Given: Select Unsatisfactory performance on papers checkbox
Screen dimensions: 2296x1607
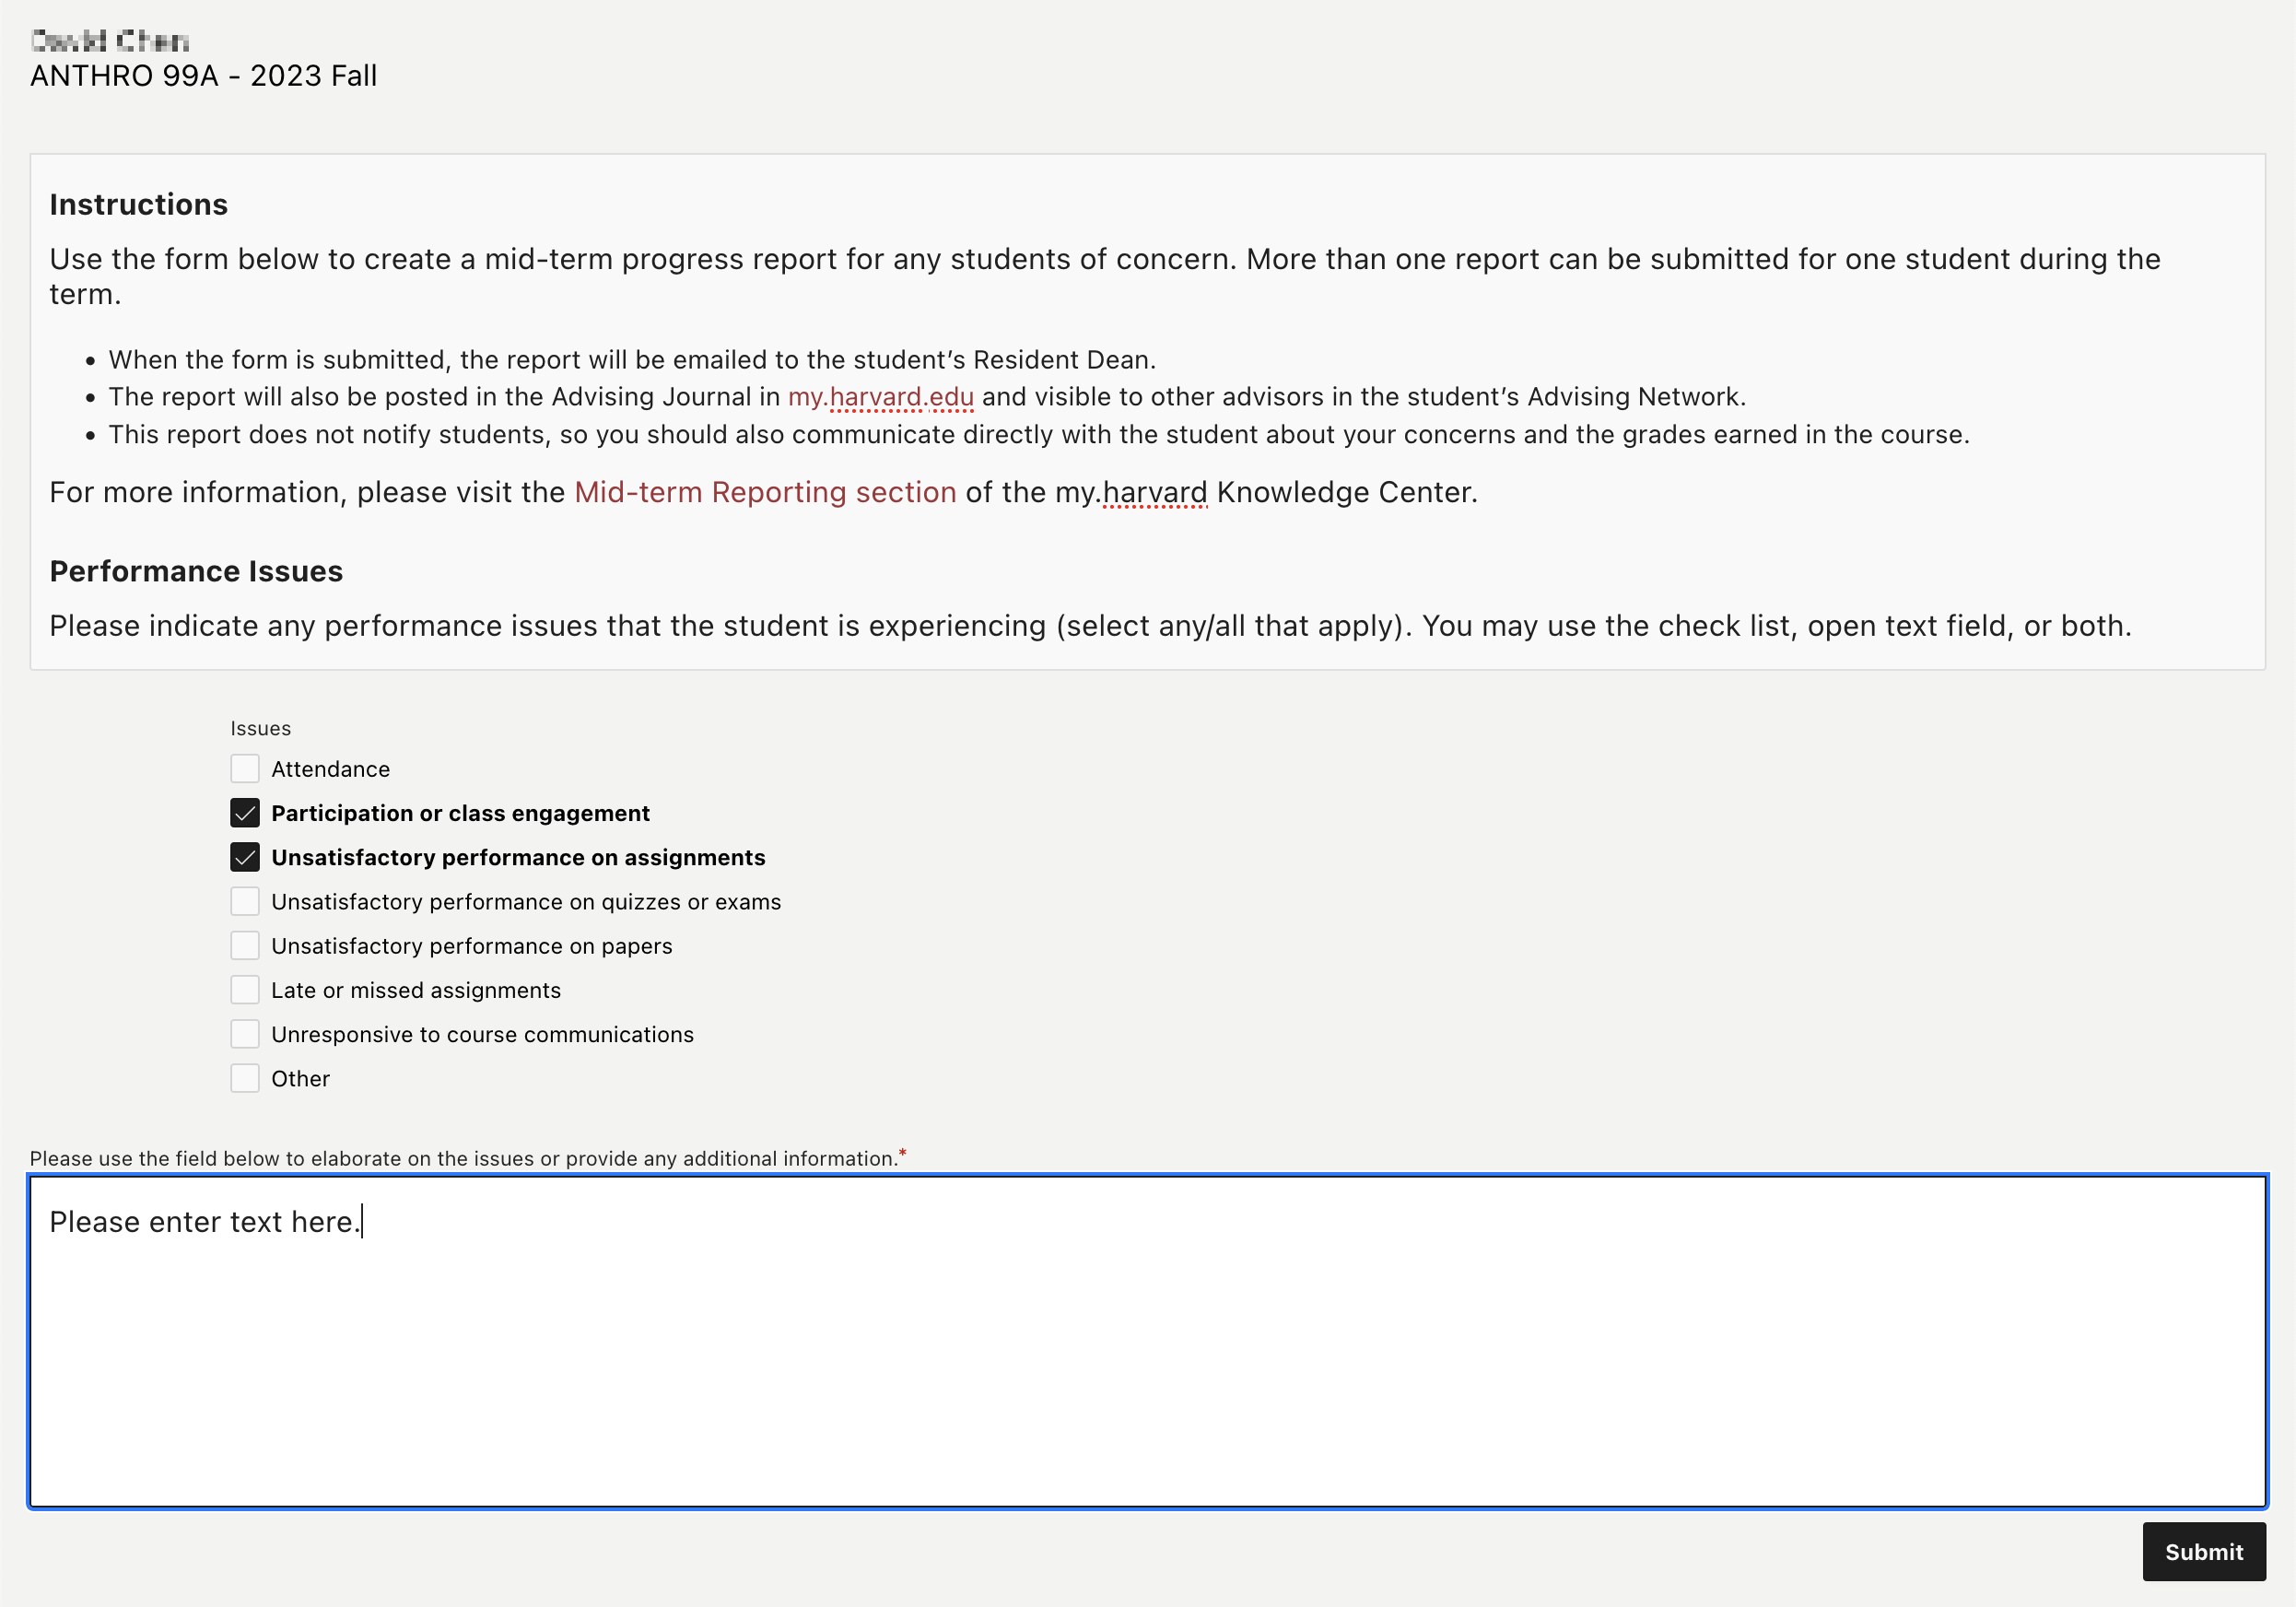Looking at the screenshot, I should click(x=245, y=945).
